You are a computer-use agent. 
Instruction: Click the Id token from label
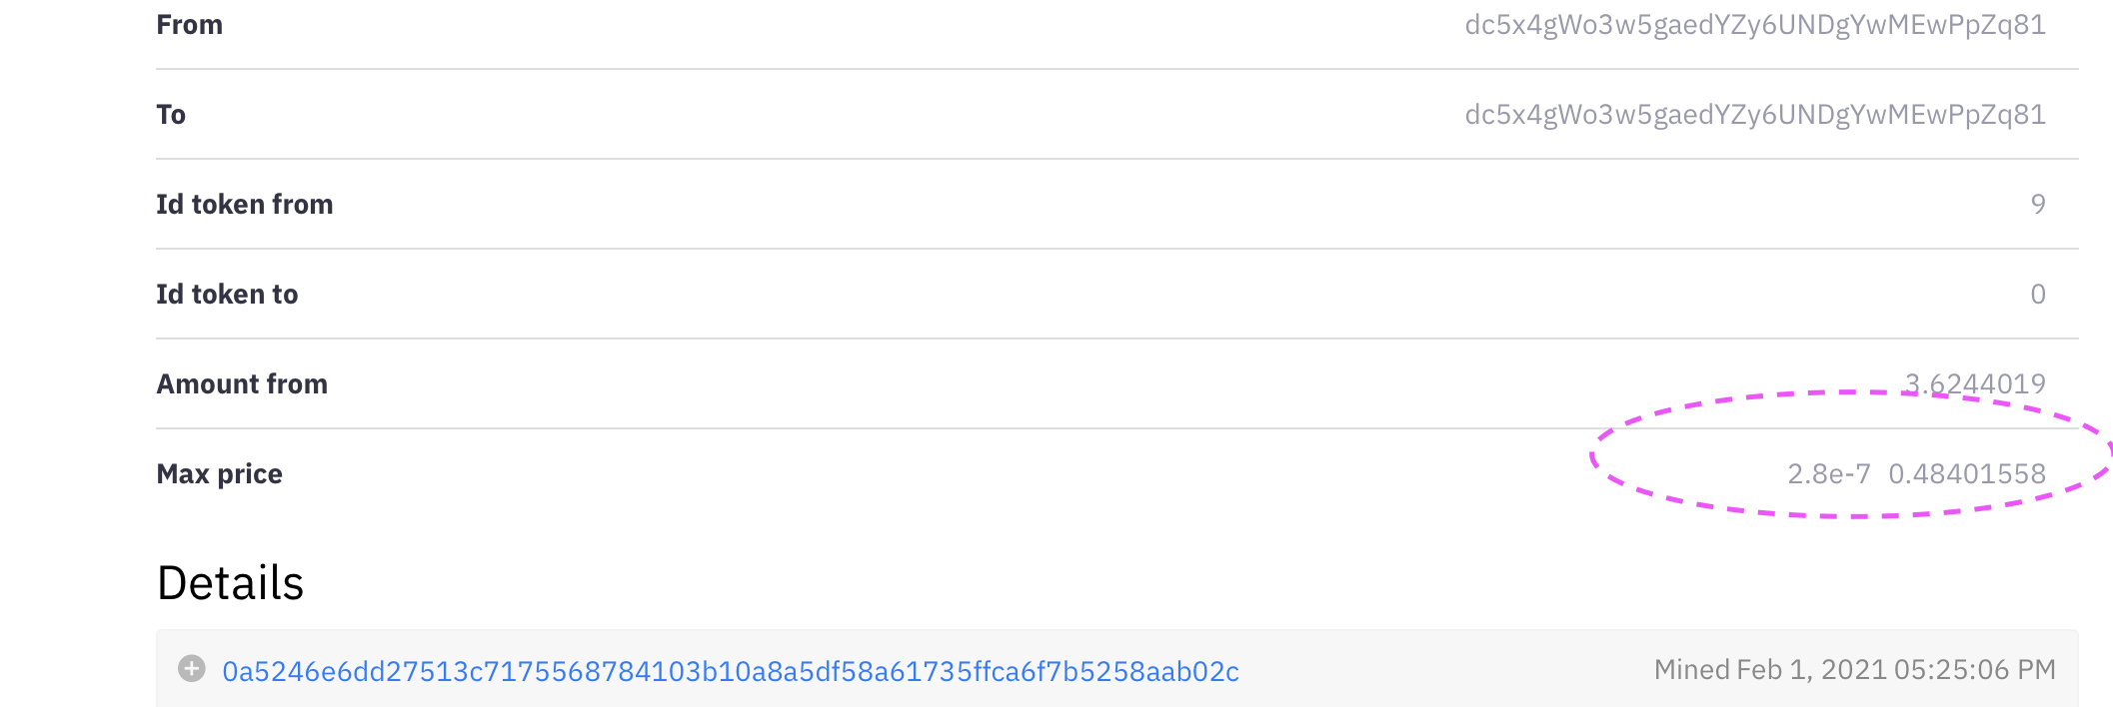click(x=245, y=205)
